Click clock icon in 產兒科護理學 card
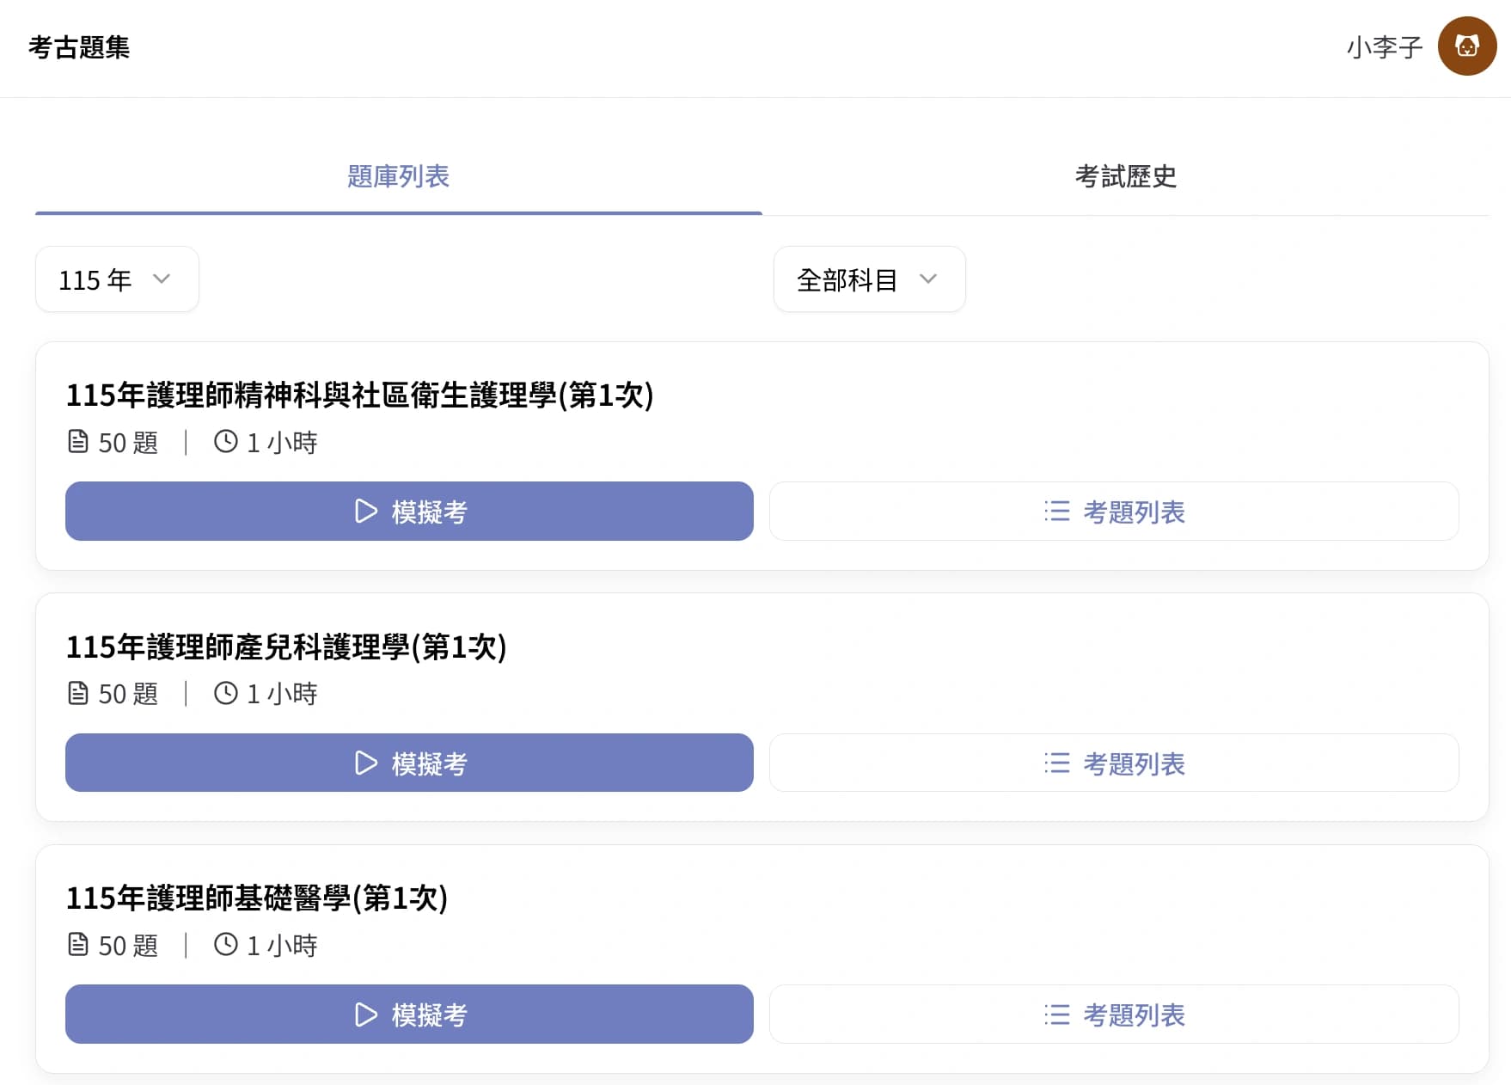Screen dimensions: 1511x1085 point(226,693)
